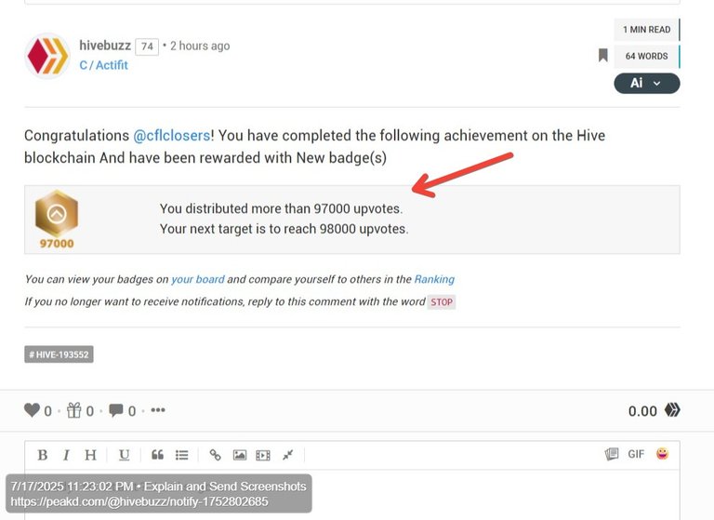Toggle italic formatting in the editor
Viewport: 714px width, 520px height.
(67, 455)
